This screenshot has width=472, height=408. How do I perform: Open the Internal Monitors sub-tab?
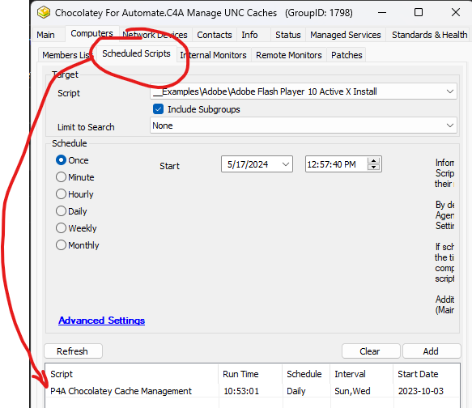pyautogui.click(x=213, y=55)
